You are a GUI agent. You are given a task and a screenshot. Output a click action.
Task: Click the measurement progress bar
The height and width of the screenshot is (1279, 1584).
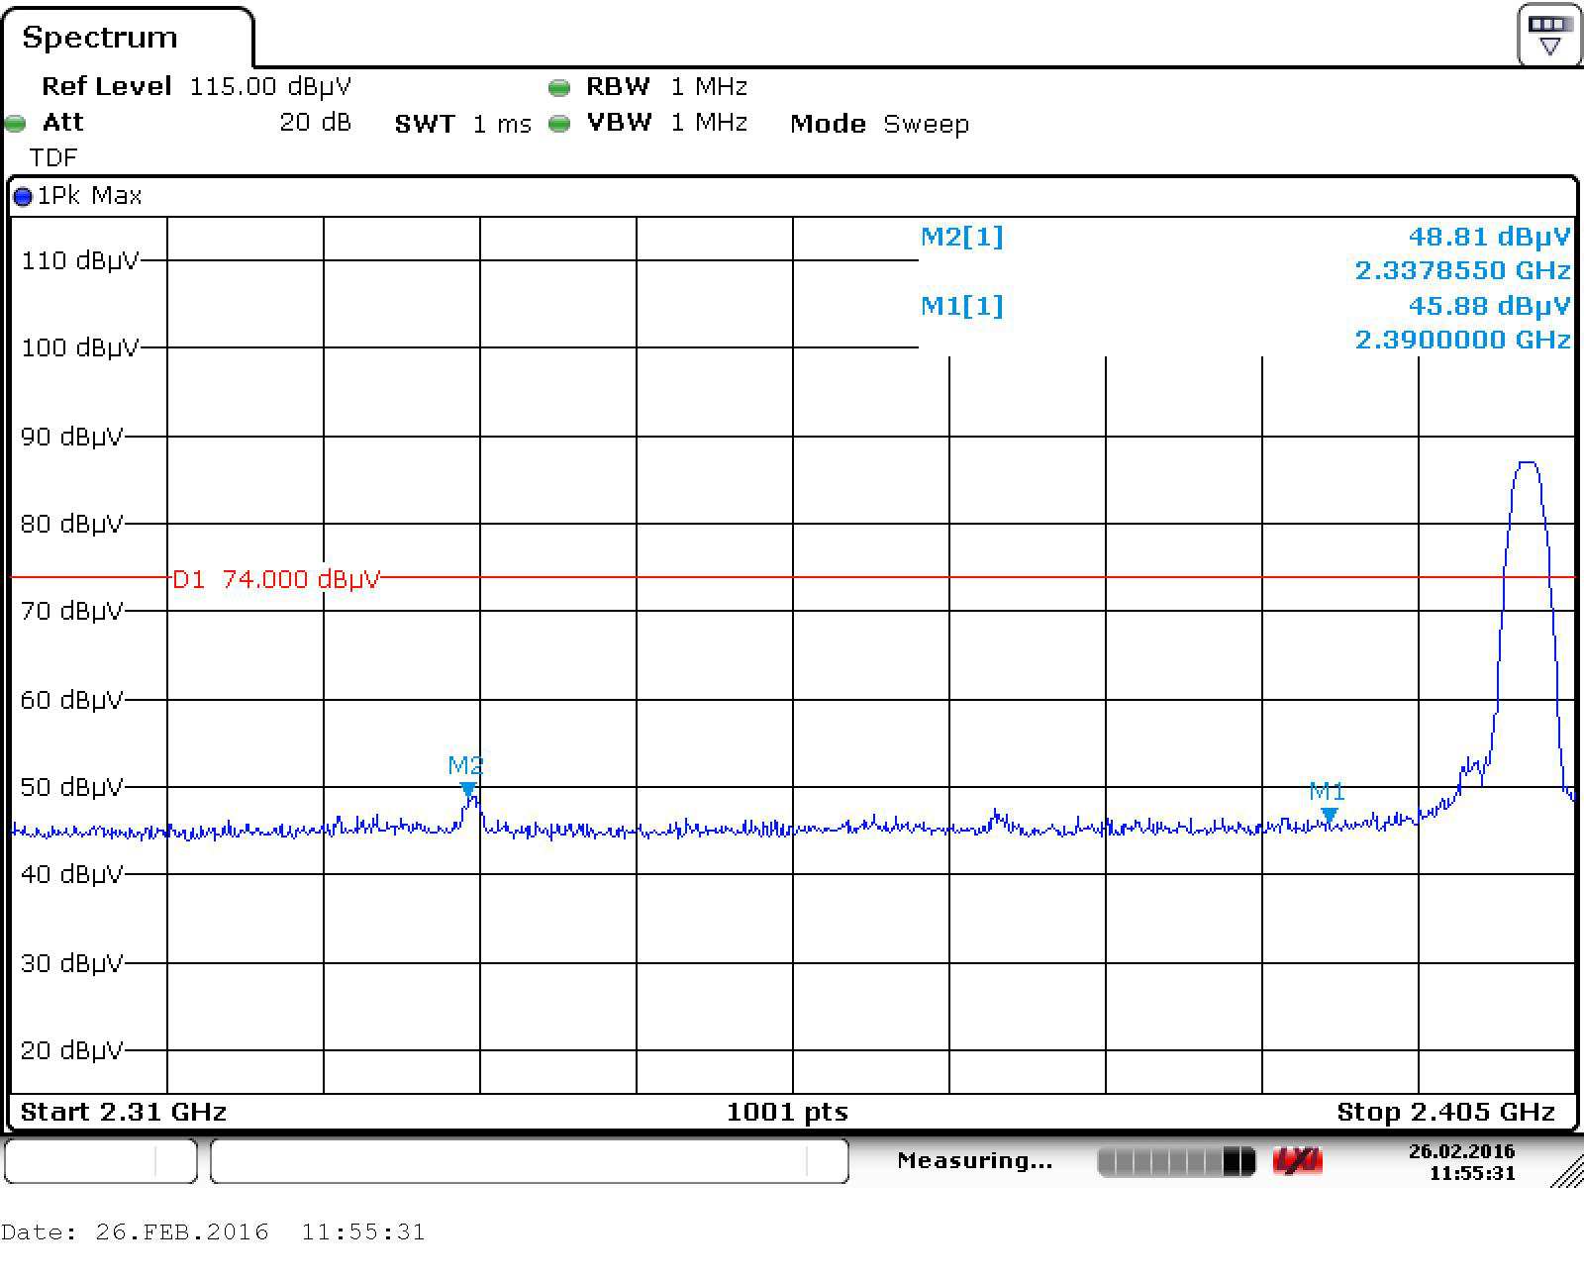point(1176,1161)
